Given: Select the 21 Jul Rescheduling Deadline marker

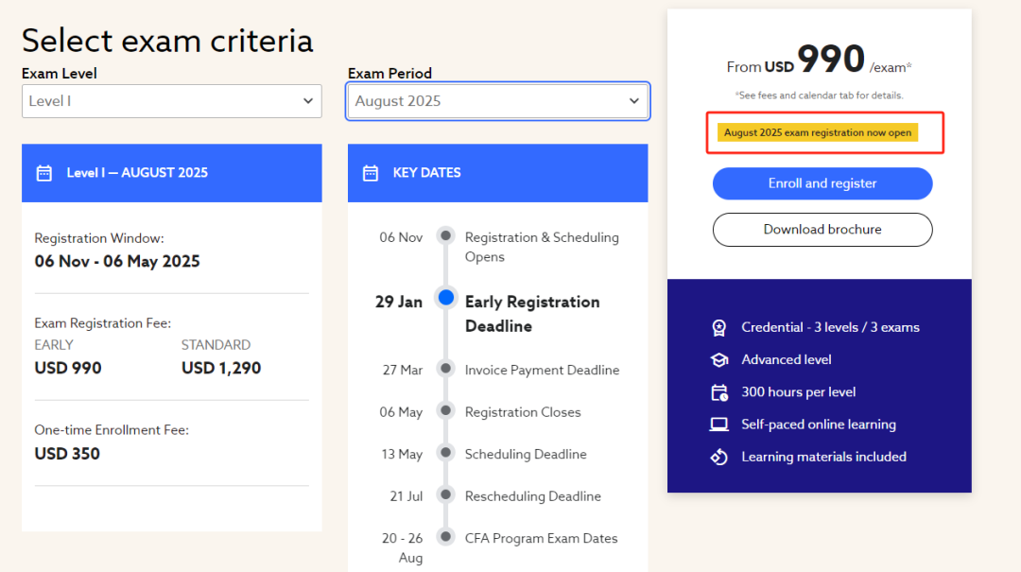Looking at the screenshot, I should 445,494.
